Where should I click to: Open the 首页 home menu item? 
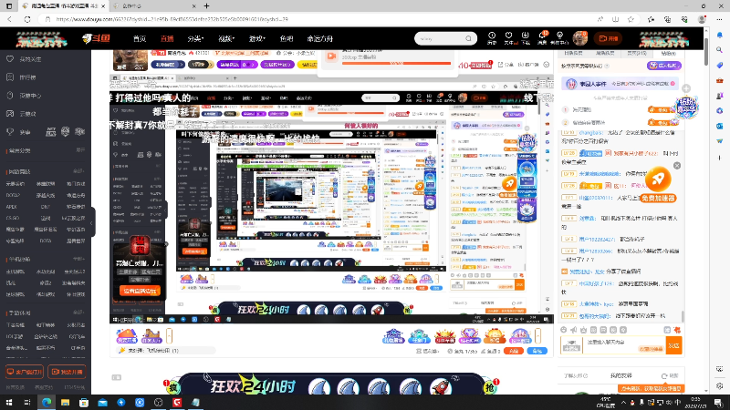tap(140, 38)
